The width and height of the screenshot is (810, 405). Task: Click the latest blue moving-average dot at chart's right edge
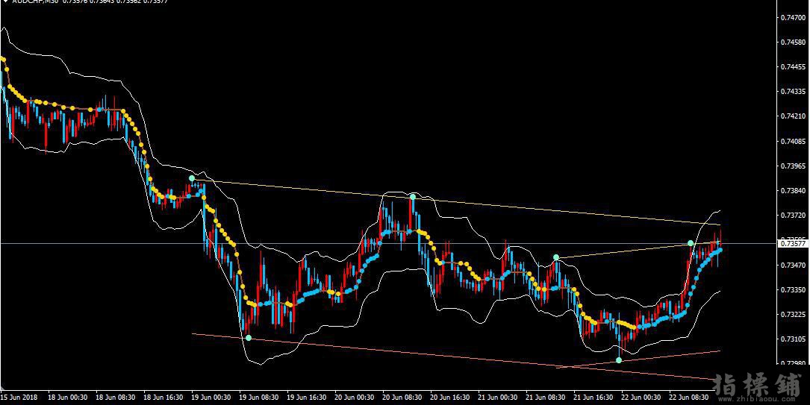[720, 250]
